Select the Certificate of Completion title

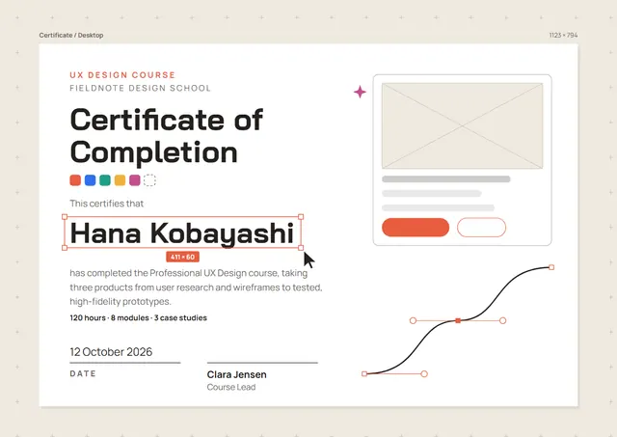tap(167, 136)
